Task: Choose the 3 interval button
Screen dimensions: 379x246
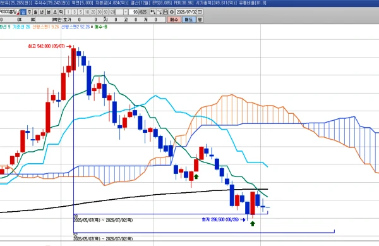Action: tap(74, 12)
